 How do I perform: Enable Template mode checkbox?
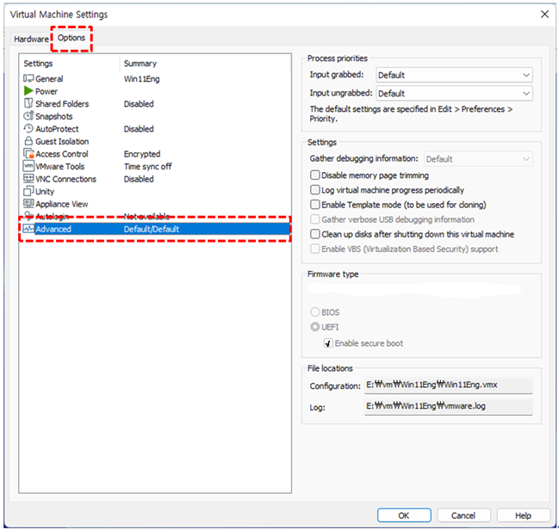tap(314, 205)
